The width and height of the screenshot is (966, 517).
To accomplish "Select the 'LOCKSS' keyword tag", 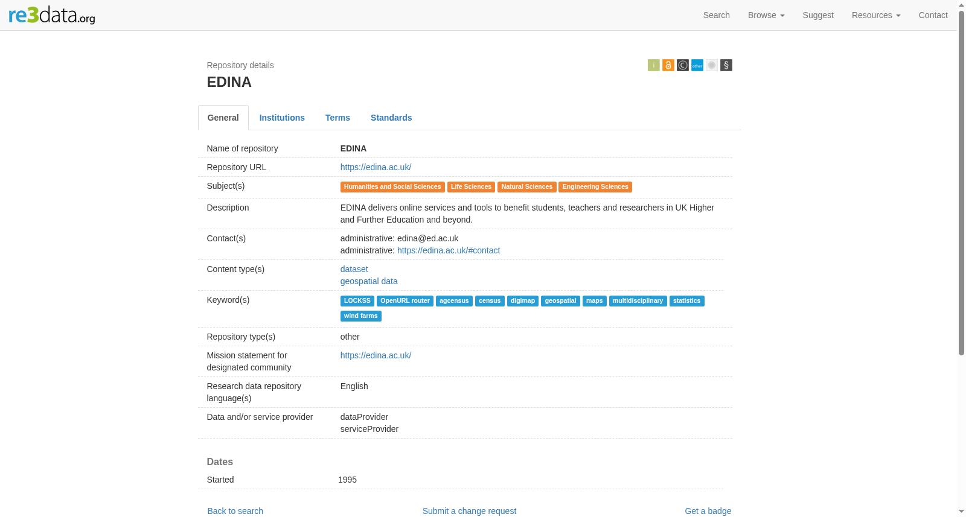I will [x=357, y=301].
